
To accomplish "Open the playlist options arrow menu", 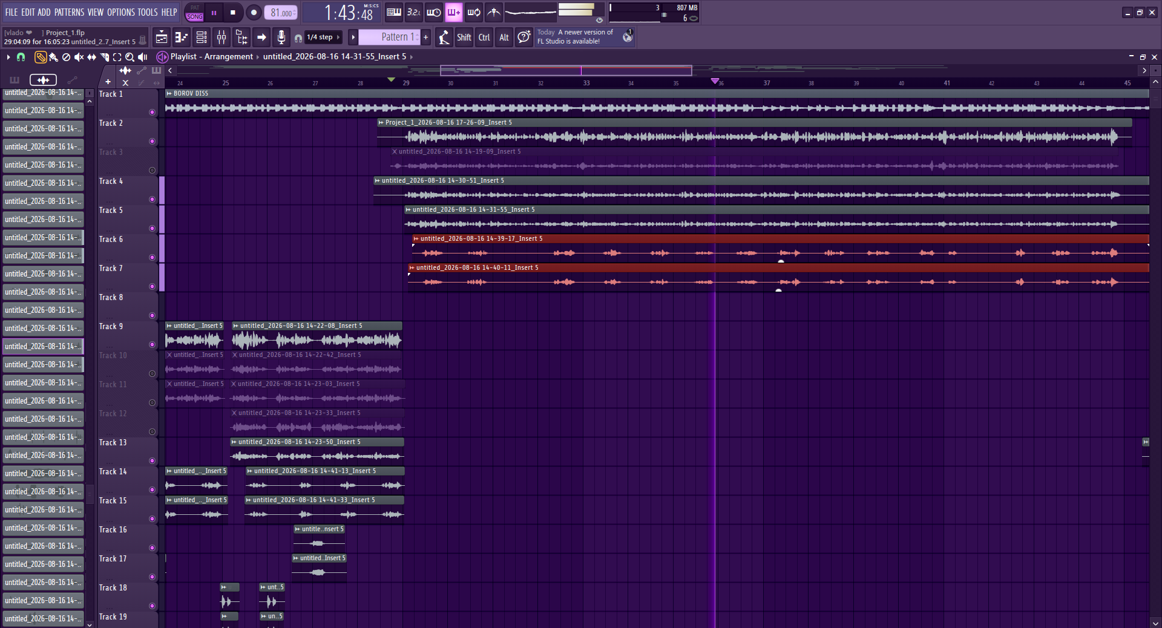I will coord(8,57).
